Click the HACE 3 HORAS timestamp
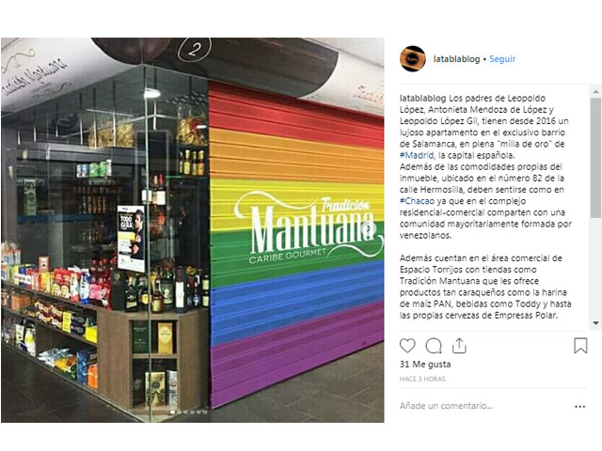The height and width of the screenshot is (451, 602). (x=422, y=379)
